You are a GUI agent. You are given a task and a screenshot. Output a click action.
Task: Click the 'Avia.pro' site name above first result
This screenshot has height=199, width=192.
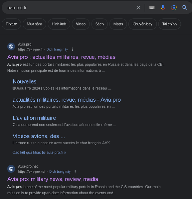pyautogui.click(x=25, y=44)
